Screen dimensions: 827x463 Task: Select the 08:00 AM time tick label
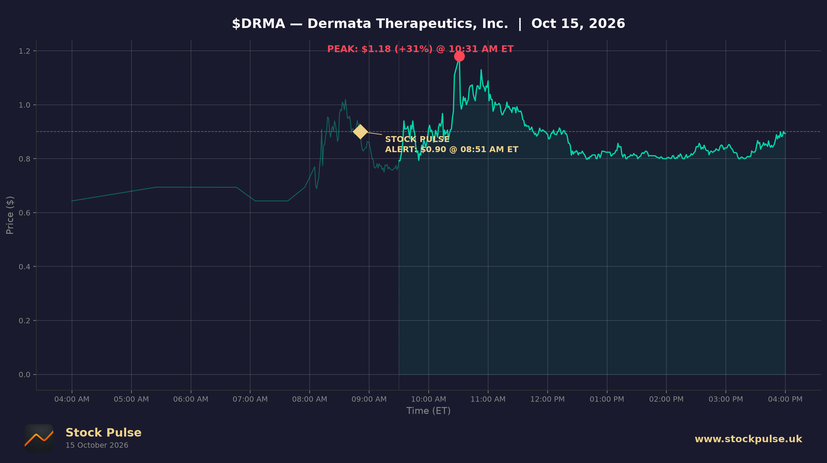(310, 399)
